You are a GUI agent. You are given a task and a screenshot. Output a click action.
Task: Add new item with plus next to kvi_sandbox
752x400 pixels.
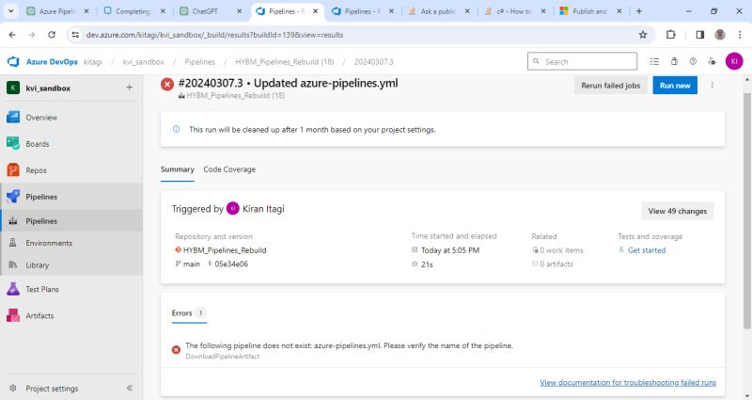(x=129, y=88)
